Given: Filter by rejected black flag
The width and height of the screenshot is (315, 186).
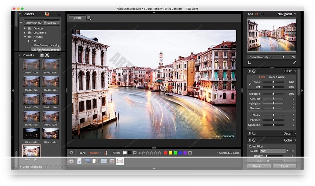Looking at the screenshot, I should [130, 153].
